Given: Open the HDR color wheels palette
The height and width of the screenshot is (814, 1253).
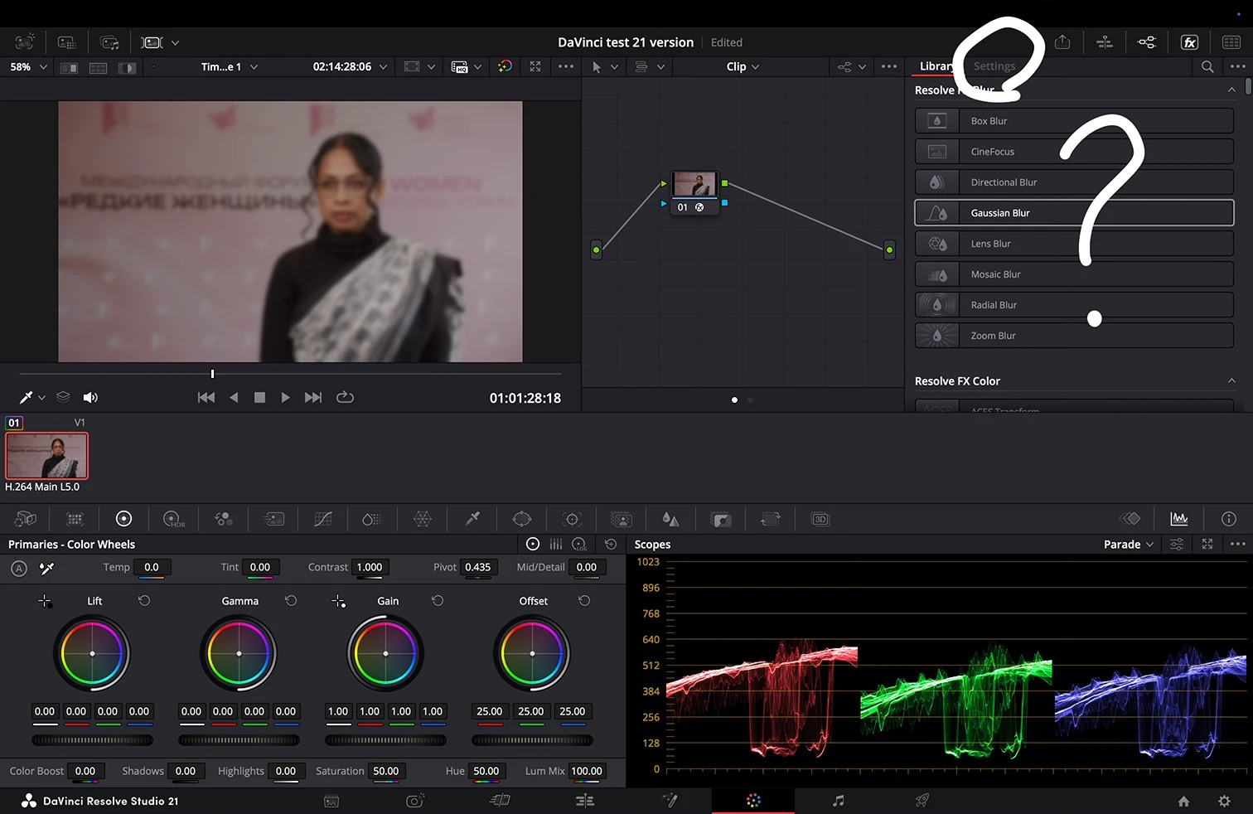Looking at the screenshot, I should [174, 519].
